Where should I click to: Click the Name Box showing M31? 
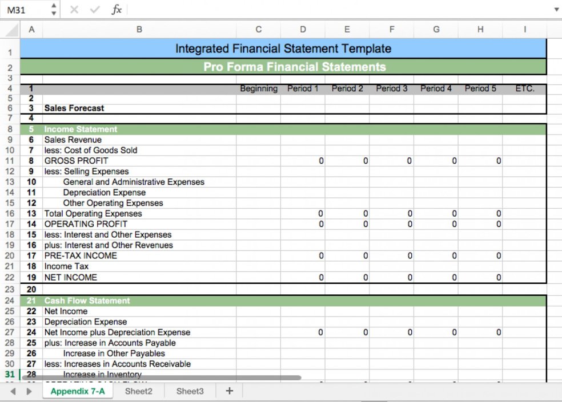(x=23, y=9)
